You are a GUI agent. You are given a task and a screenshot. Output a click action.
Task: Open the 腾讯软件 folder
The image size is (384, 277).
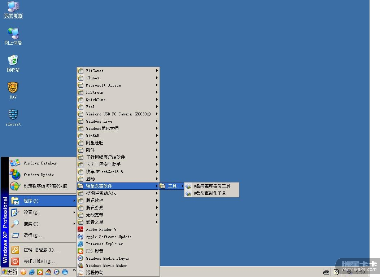click(x=118, y=201)
